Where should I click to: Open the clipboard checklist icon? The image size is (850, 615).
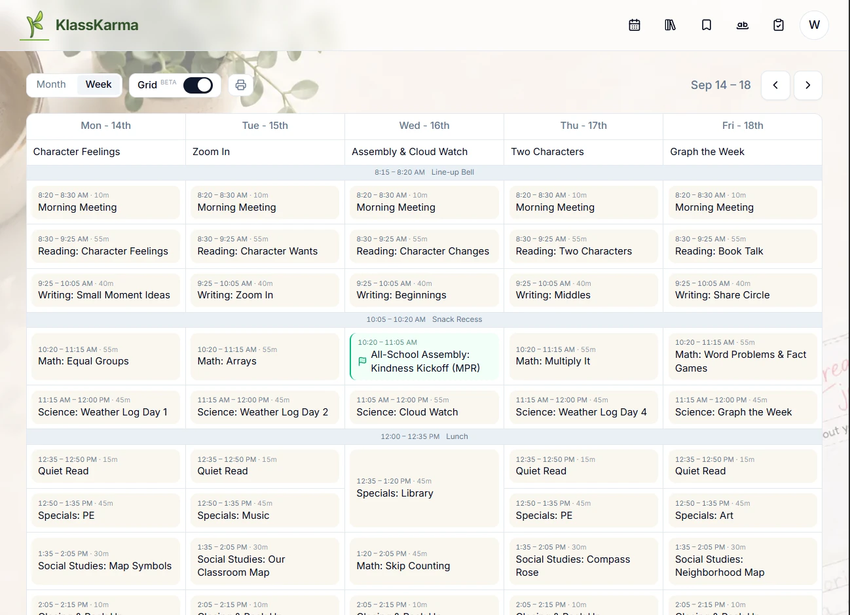point(779,25)
